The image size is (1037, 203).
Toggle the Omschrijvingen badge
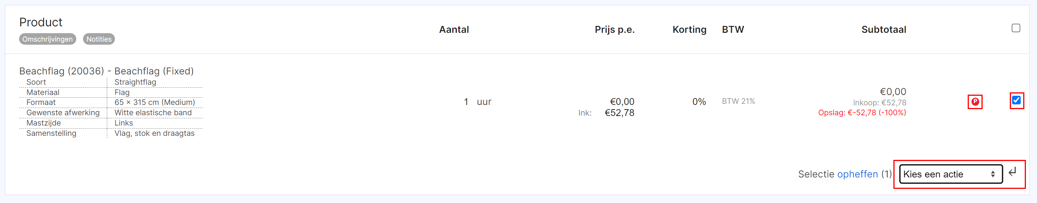[47, 39]
